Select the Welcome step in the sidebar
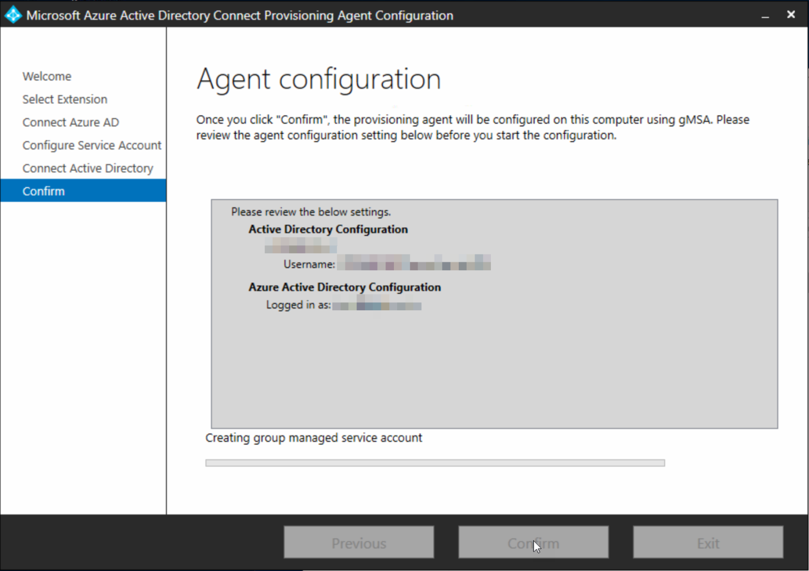 (x=46, y=76)
